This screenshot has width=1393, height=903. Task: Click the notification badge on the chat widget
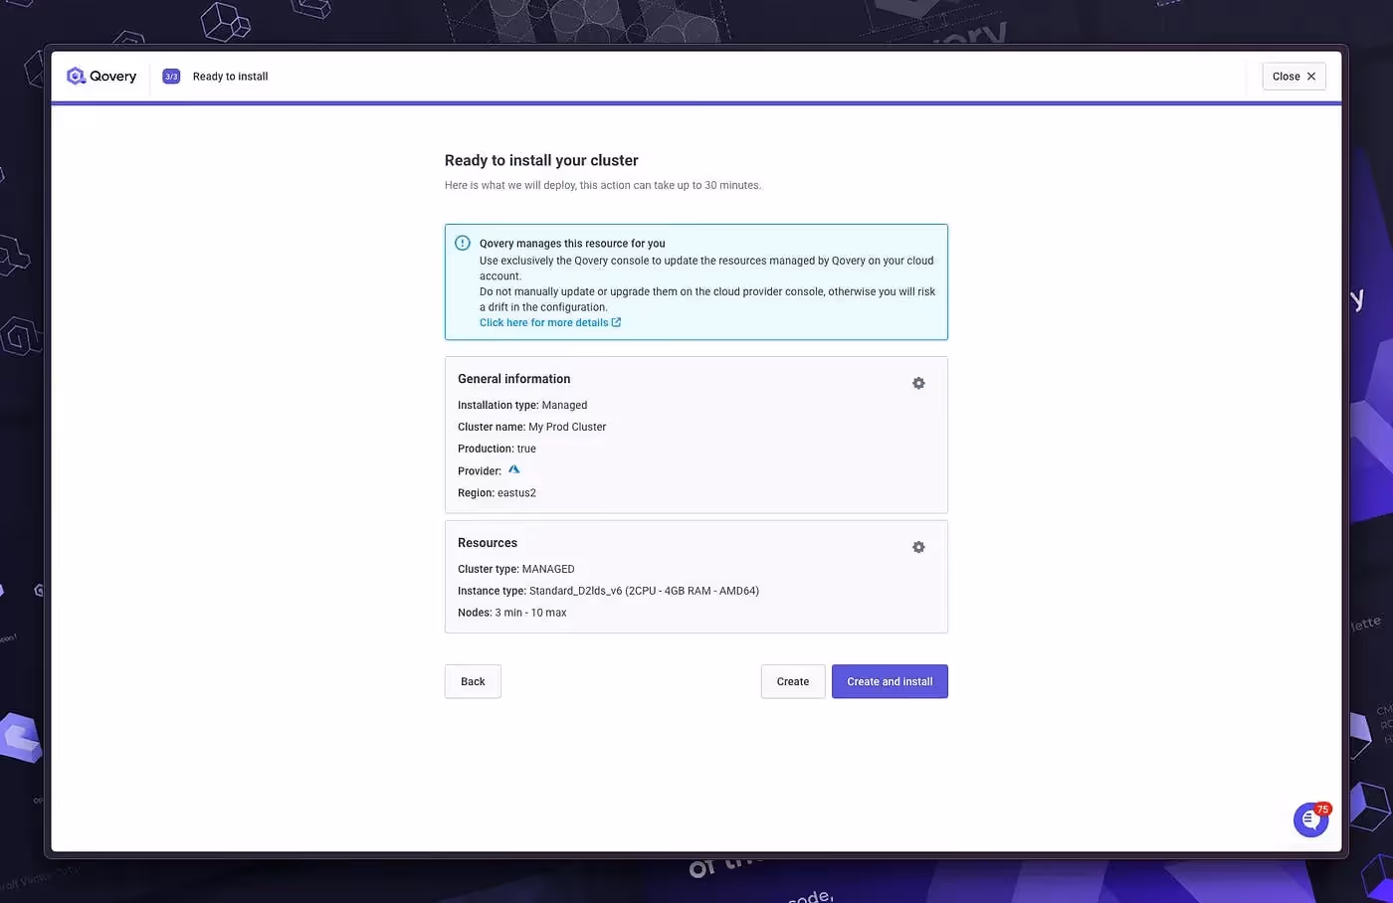(1322, 808)
